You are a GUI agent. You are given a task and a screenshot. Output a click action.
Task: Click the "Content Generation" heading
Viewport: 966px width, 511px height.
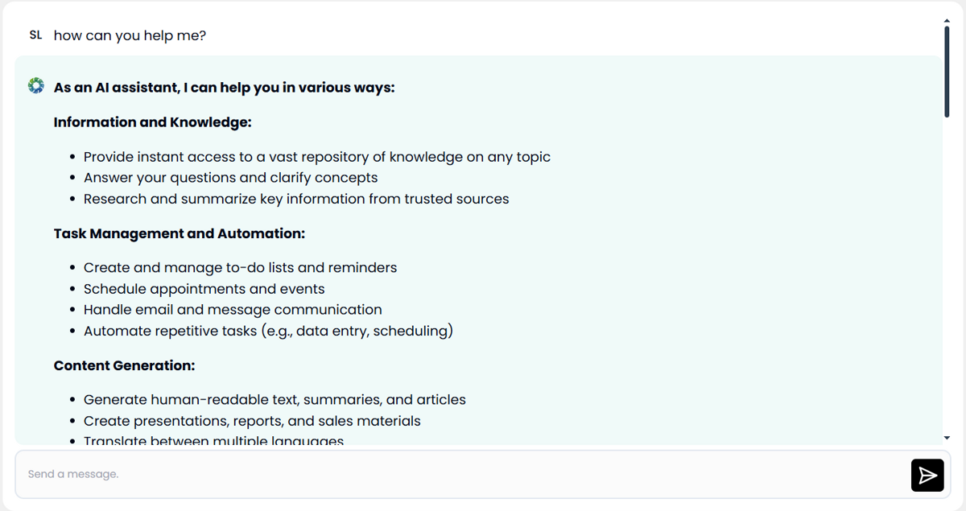(x=124, y=365)
